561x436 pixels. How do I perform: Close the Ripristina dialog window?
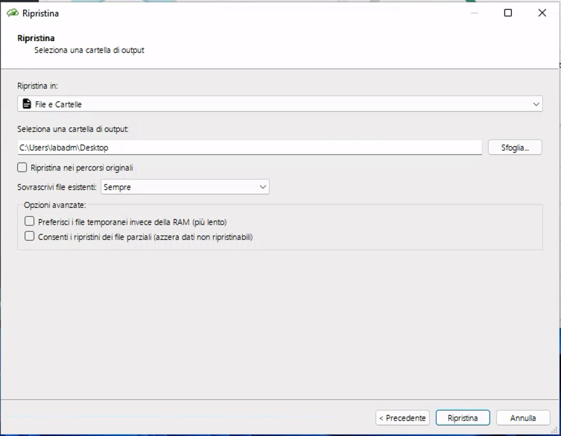(x=542, y=13)
